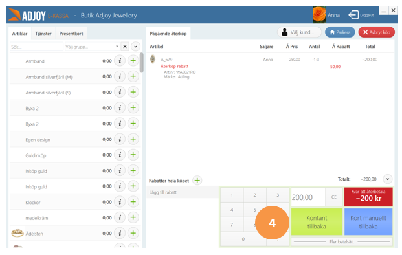Add Guldinköp item
The width and height of the screenshot is (402, 255).
[133, 155]
